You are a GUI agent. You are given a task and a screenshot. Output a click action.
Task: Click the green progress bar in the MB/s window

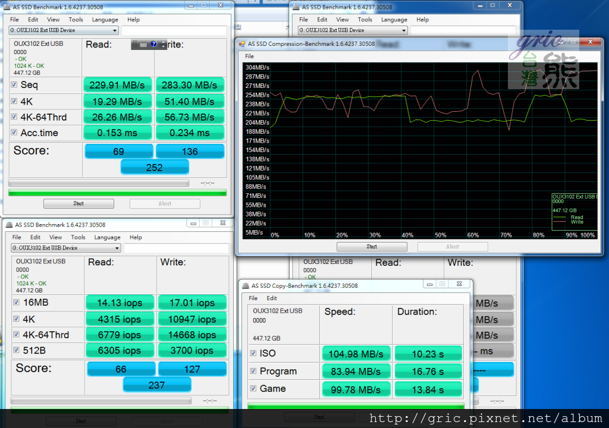click(x=117, y=192)
